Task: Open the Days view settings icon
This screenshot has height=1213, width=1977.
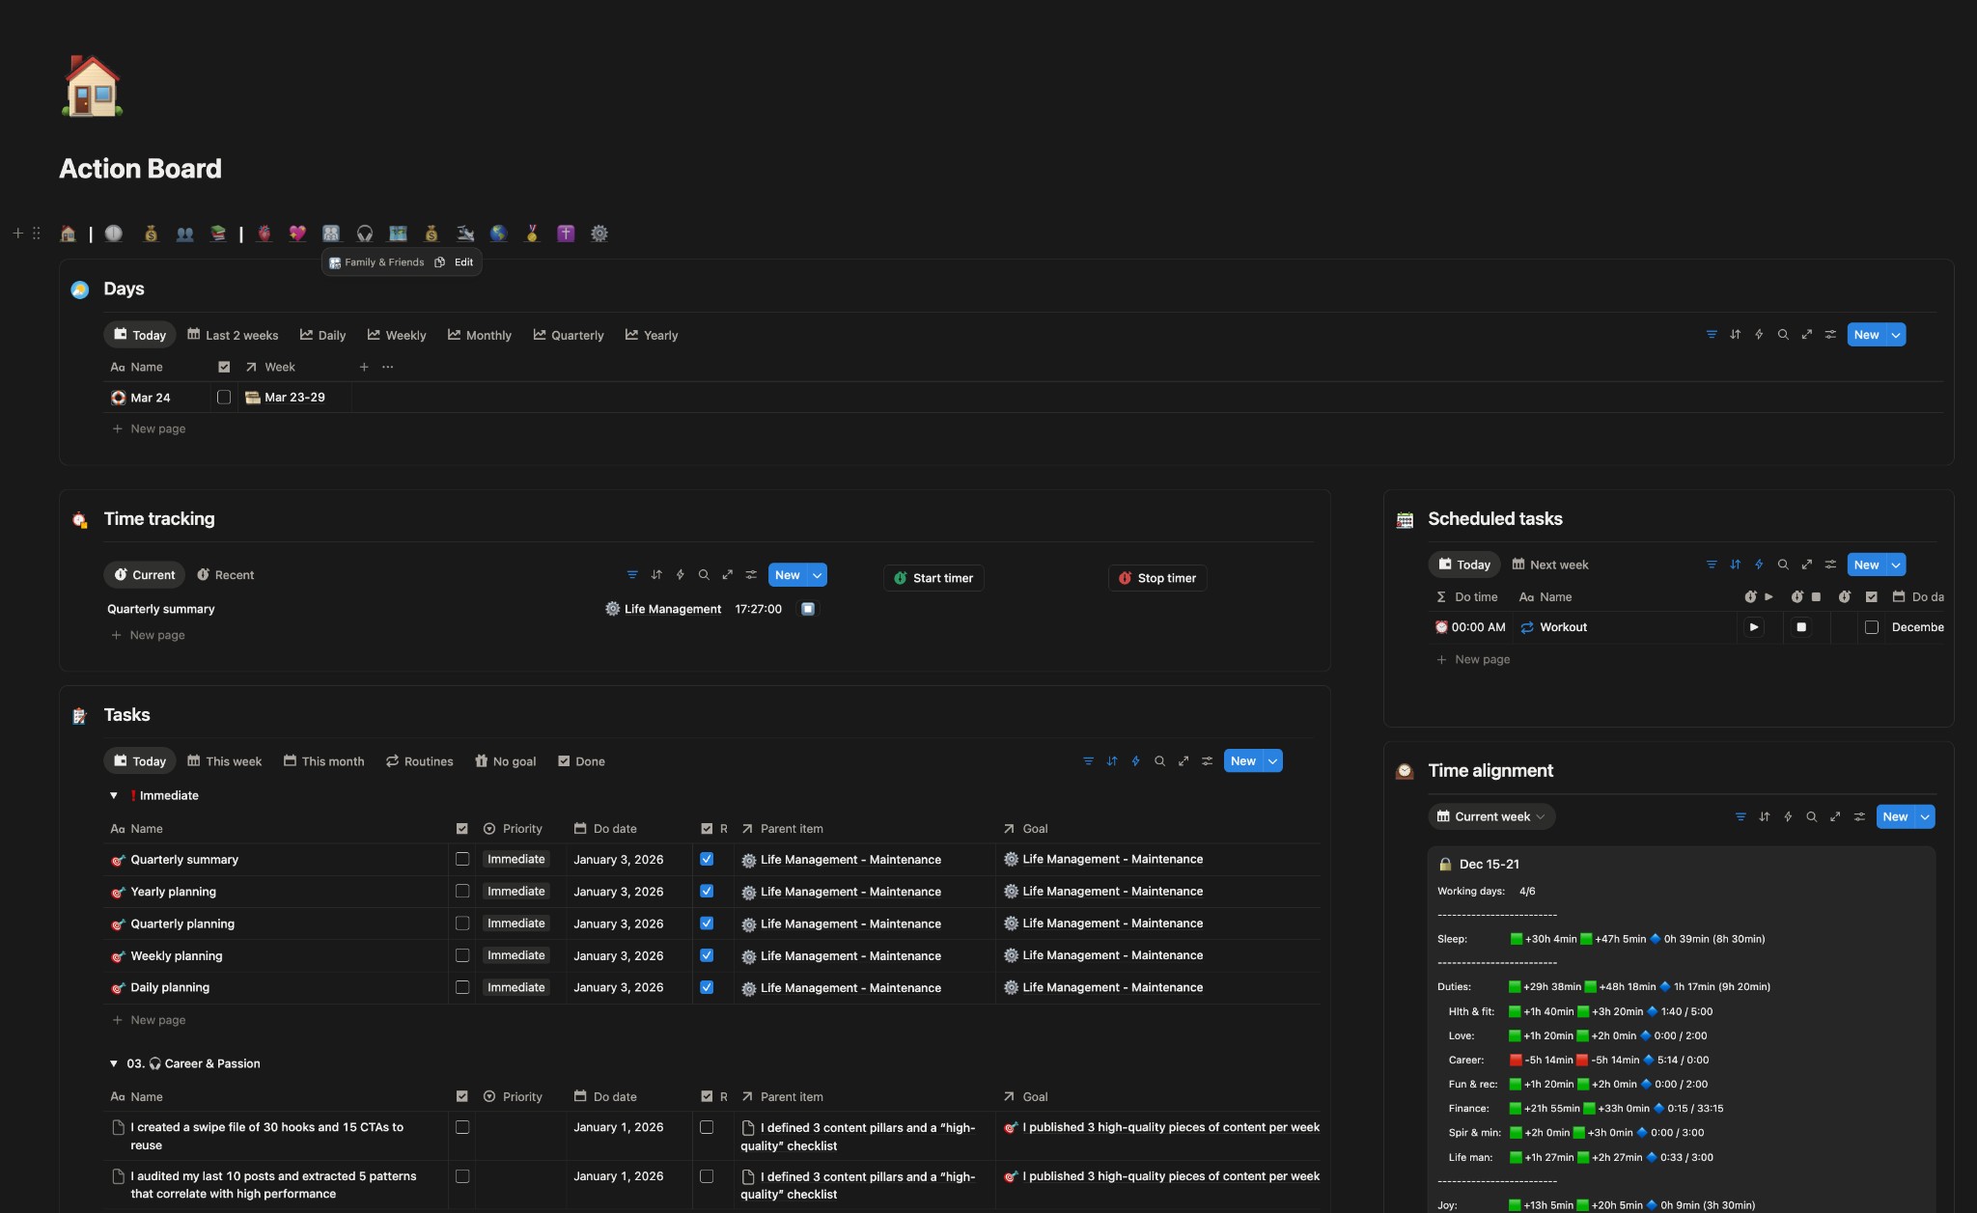Action: click(x=1830, y=335)
